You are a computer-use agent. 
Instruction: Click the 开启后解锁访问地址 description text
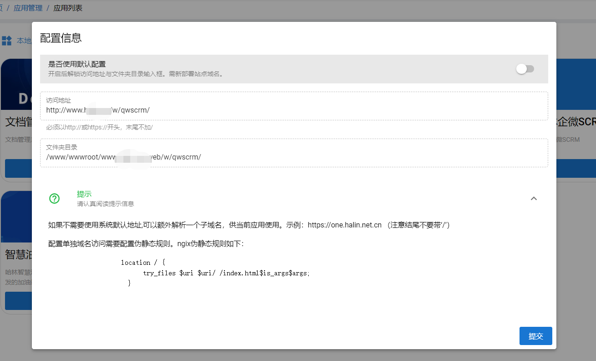(136, 74)
